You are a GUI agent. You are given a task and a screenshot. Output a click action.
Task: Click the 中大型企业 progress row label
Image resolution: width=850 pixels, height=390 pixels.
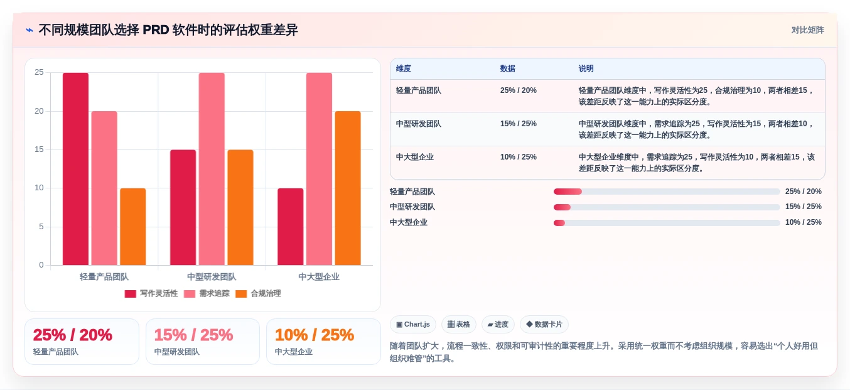[409, 223]
